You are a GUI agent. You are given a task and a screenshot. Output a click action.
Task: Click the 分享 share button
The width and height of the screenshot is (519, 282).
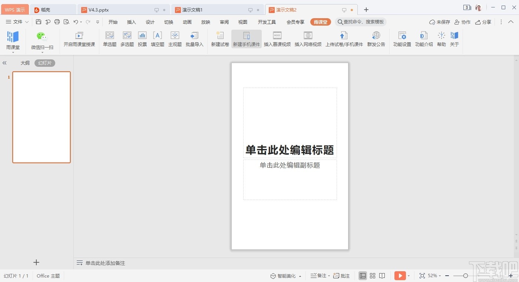point(483,22)
